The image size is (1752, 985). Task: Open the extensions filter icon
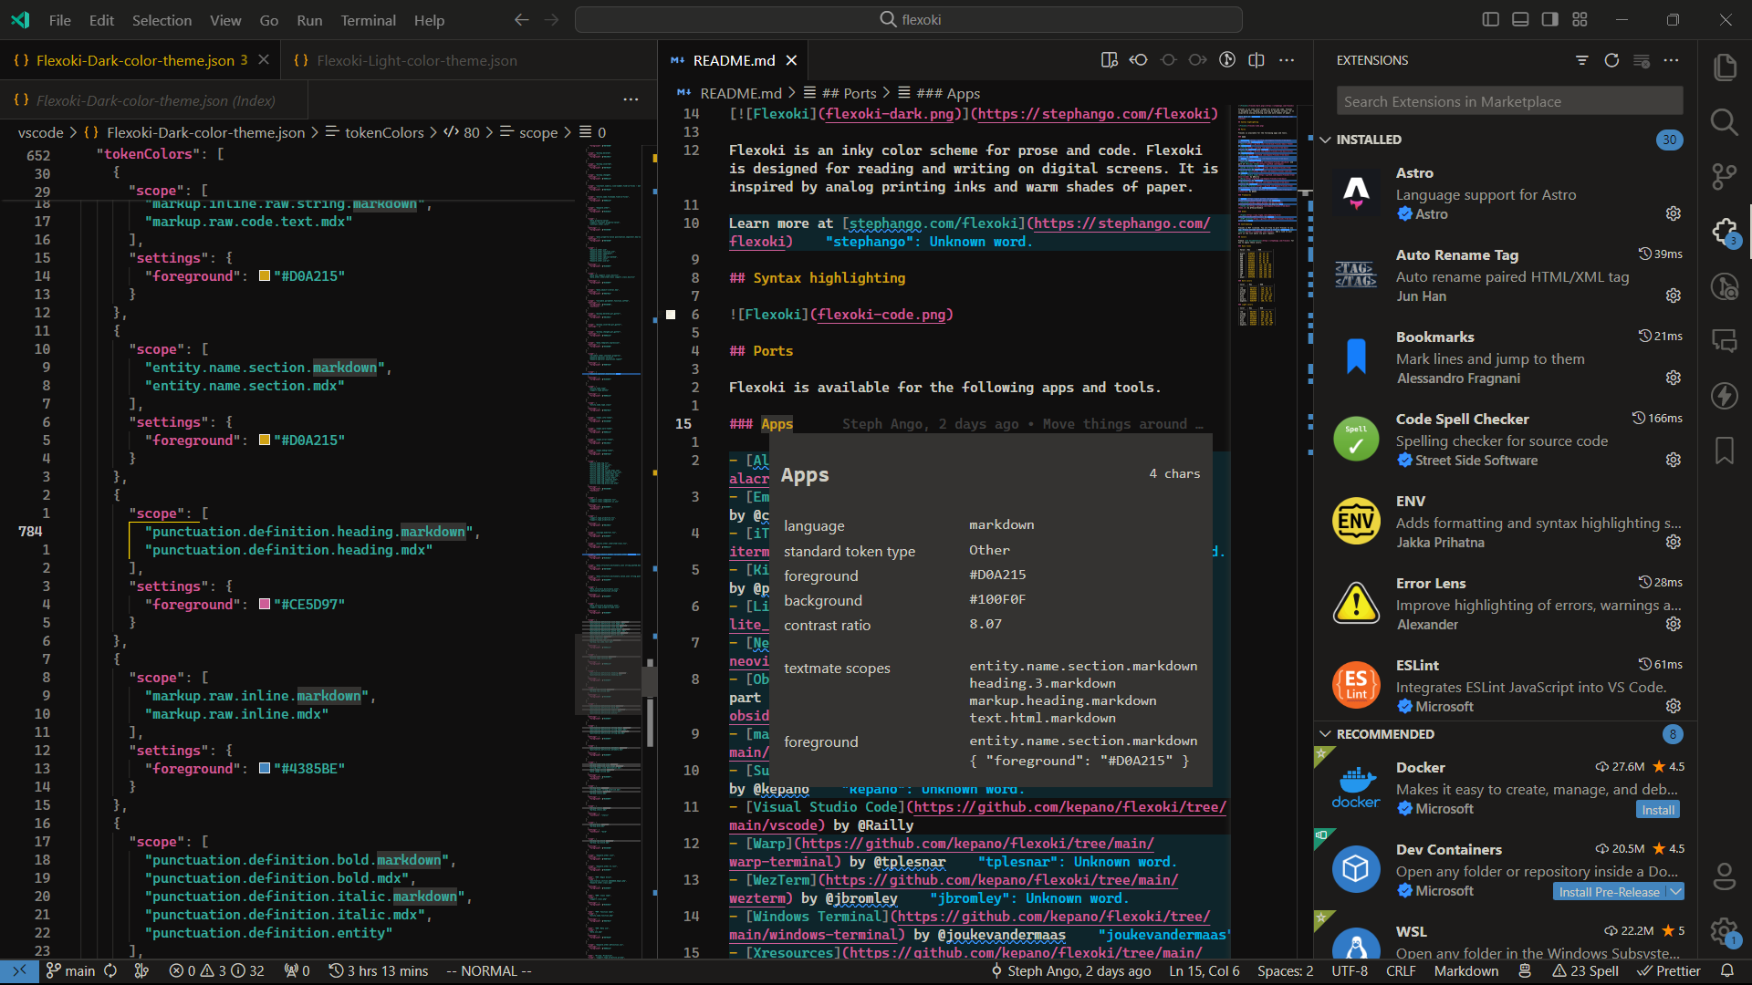pyautogui.click(x=1581, y=60)
